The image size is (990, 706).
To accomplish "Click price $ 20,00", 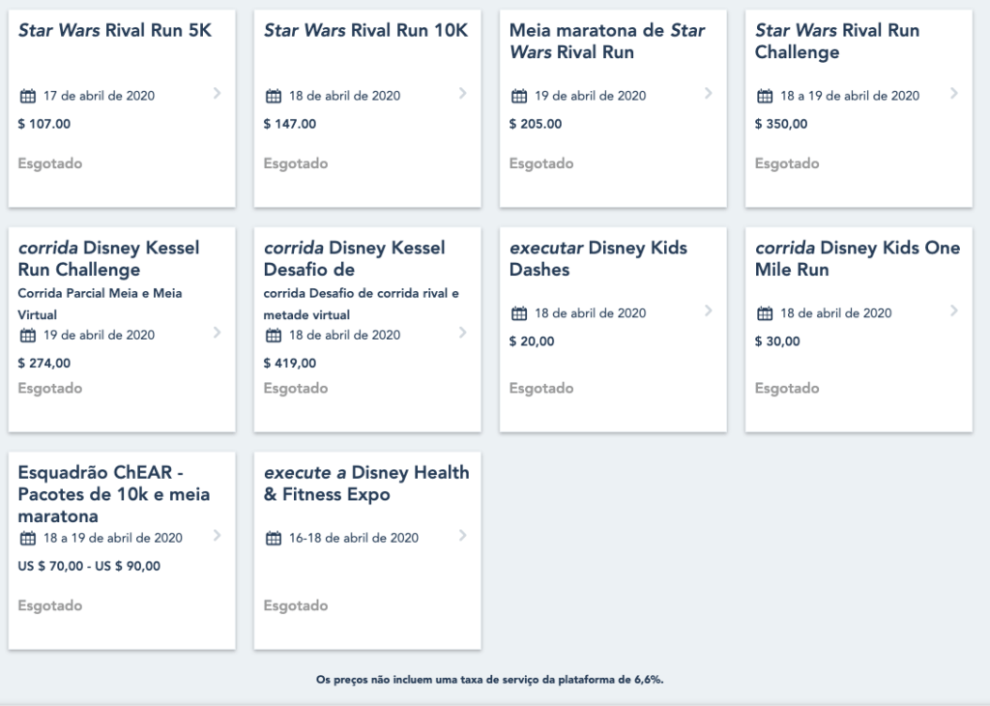I will coord(532,341).
